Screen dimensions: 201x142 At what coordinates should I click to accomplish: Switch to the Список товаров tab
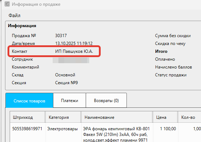tap(29, 100)
